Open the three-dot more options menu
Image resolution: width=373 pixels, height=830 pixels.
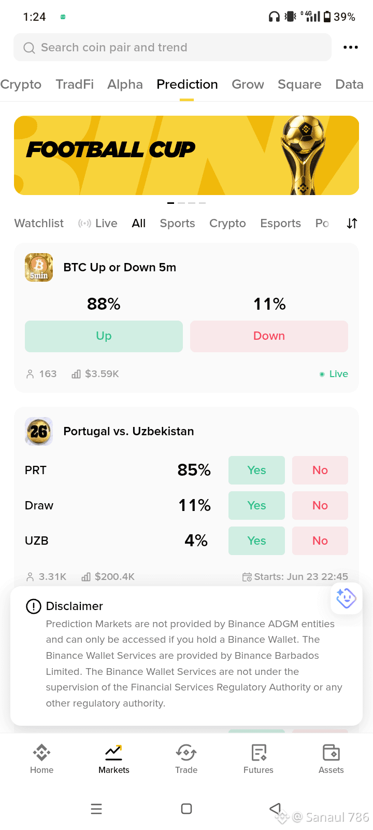click(x=351, y=47)
